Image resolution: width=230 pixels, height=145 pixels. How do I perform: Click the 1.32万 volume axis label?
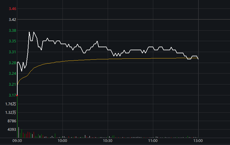tap(11, 113)
